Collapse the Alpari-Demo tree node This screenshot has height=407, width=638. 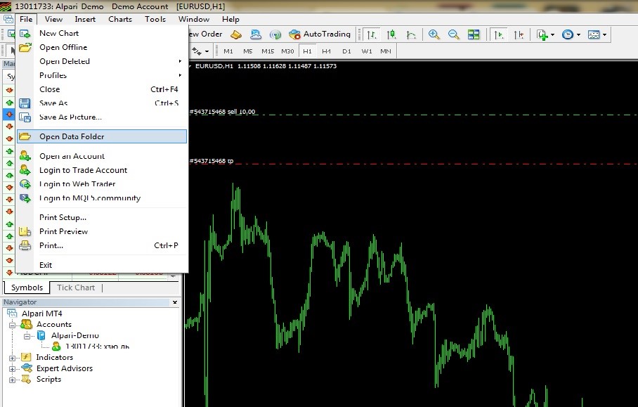pos(27,336)
